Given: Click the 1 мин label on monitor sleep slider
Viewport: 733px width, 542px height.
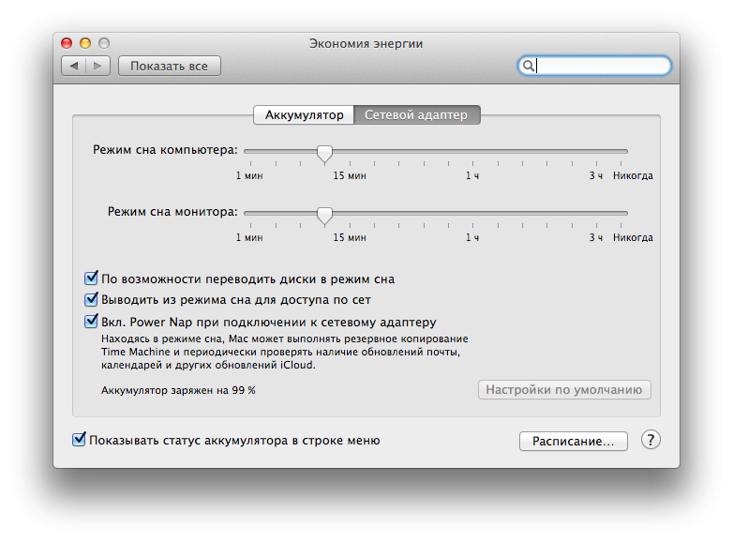Looking at the screenshot, I should 249,237.
